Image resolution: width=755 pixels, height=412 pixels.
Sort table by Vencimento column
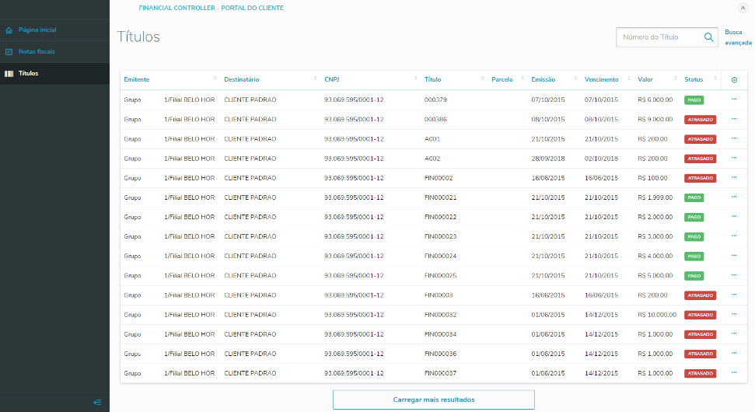pos(602,80)
